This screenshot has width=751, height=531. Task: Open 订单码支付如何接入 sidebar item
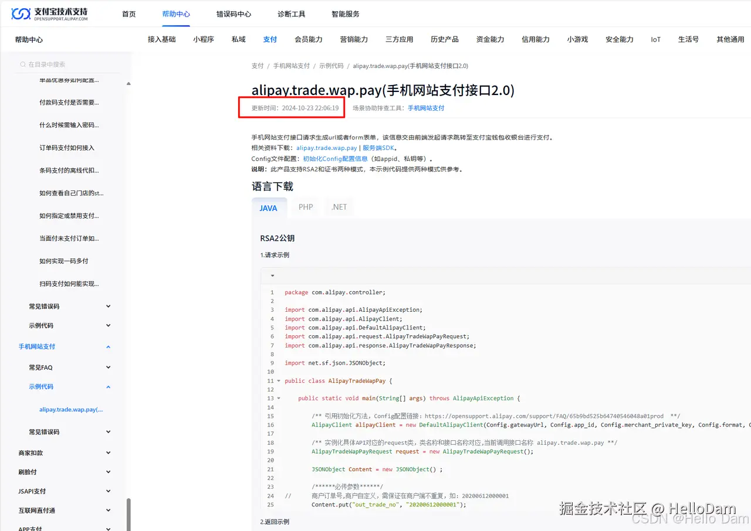click(x=67, y=148)
